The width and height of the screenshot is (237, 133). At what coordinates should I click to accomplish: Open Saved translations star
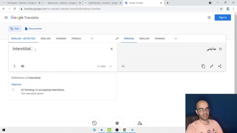coord(117,123)
